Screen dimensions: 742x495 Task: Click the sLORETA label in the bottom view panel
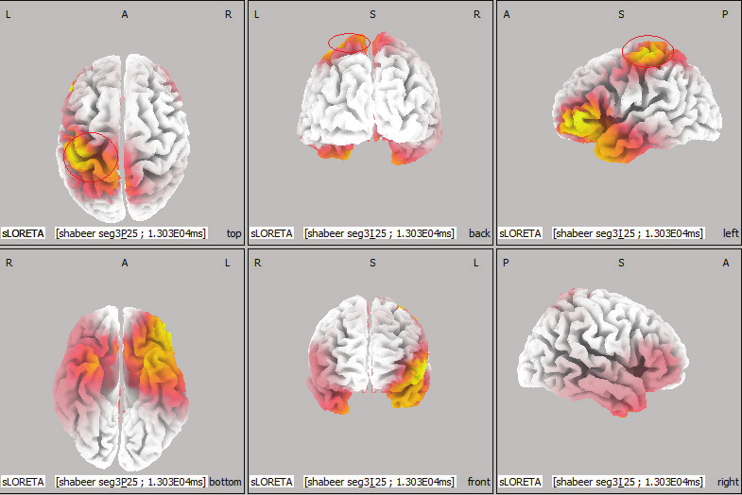23,482
